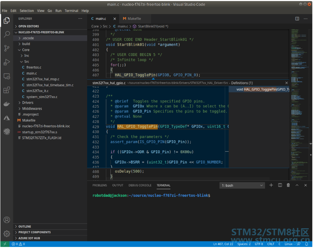Open nucleo-f767zi-freertos-blink.ioc file
The height and width of the screenshot is (248, 313).
[x=50, y=126]
